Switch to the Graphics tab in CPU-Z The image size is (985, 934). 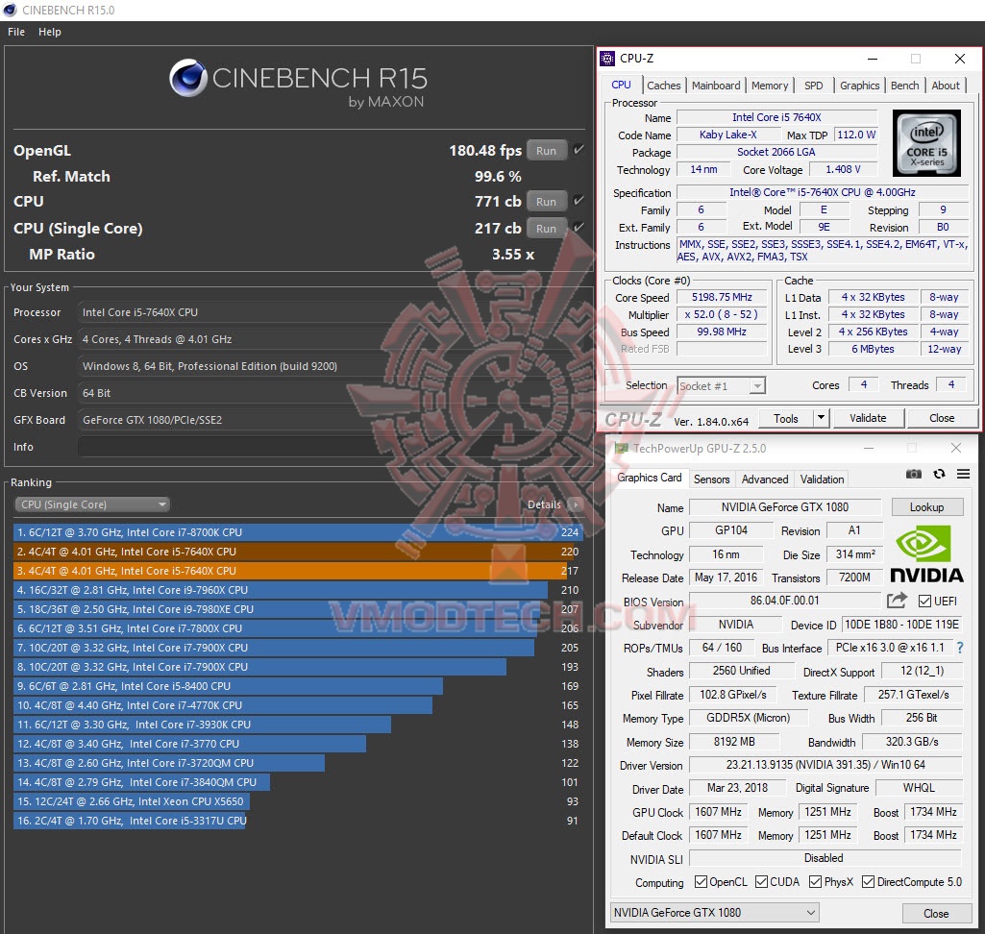859,86
